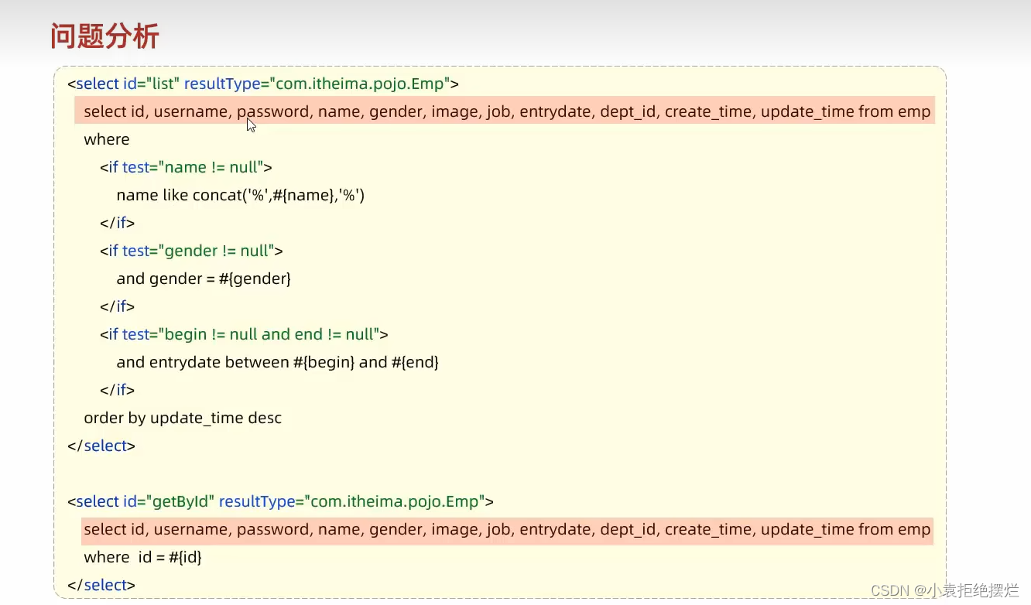Click line 'order by update_time desc'
1031x605 pixels.
pyautogui.click(x=183, y=418)
